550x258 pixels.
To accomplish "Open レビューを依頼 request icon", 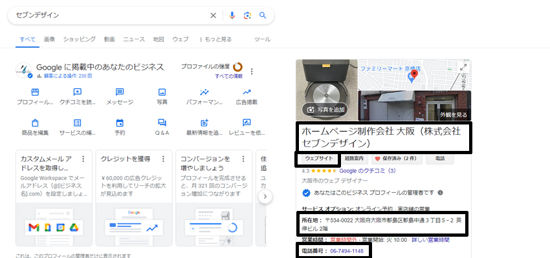I will [247, 123].
